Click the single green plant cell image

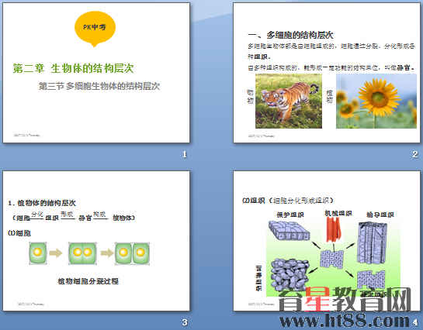38,253
